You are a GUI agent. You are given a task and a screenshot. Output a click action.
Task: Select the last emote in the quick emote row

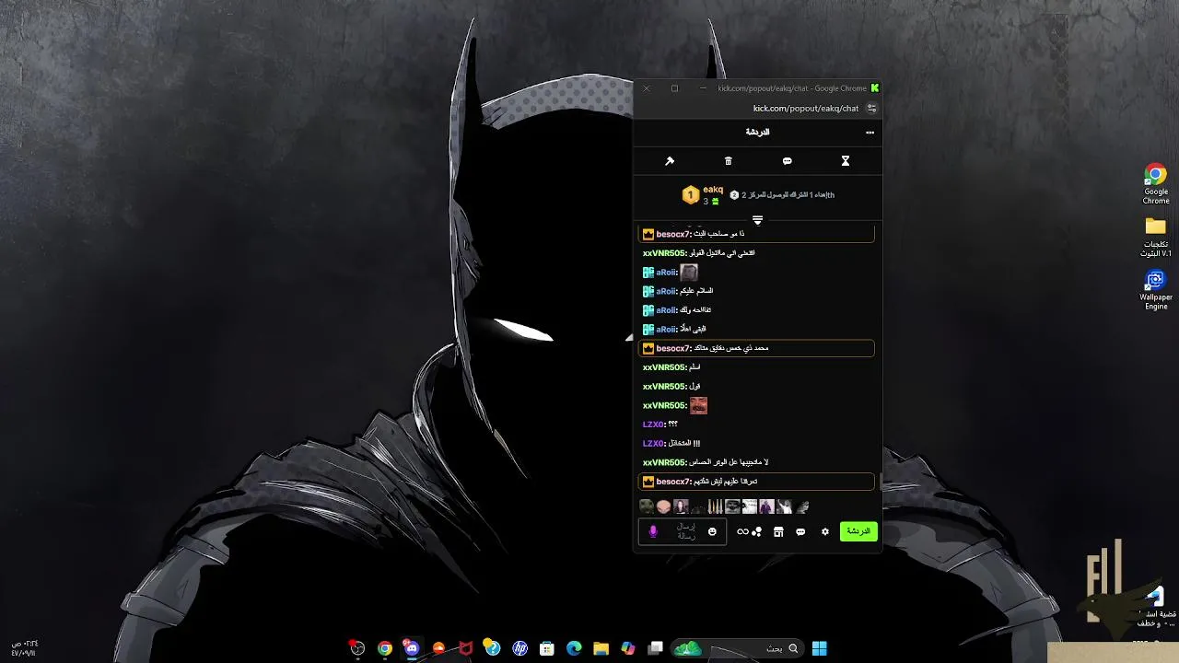pos(801,506)
